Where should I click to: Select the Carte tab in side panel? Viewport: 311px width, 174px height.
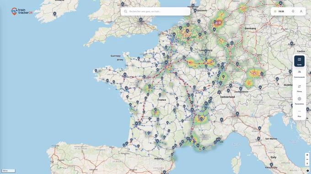tap(299, 61)
